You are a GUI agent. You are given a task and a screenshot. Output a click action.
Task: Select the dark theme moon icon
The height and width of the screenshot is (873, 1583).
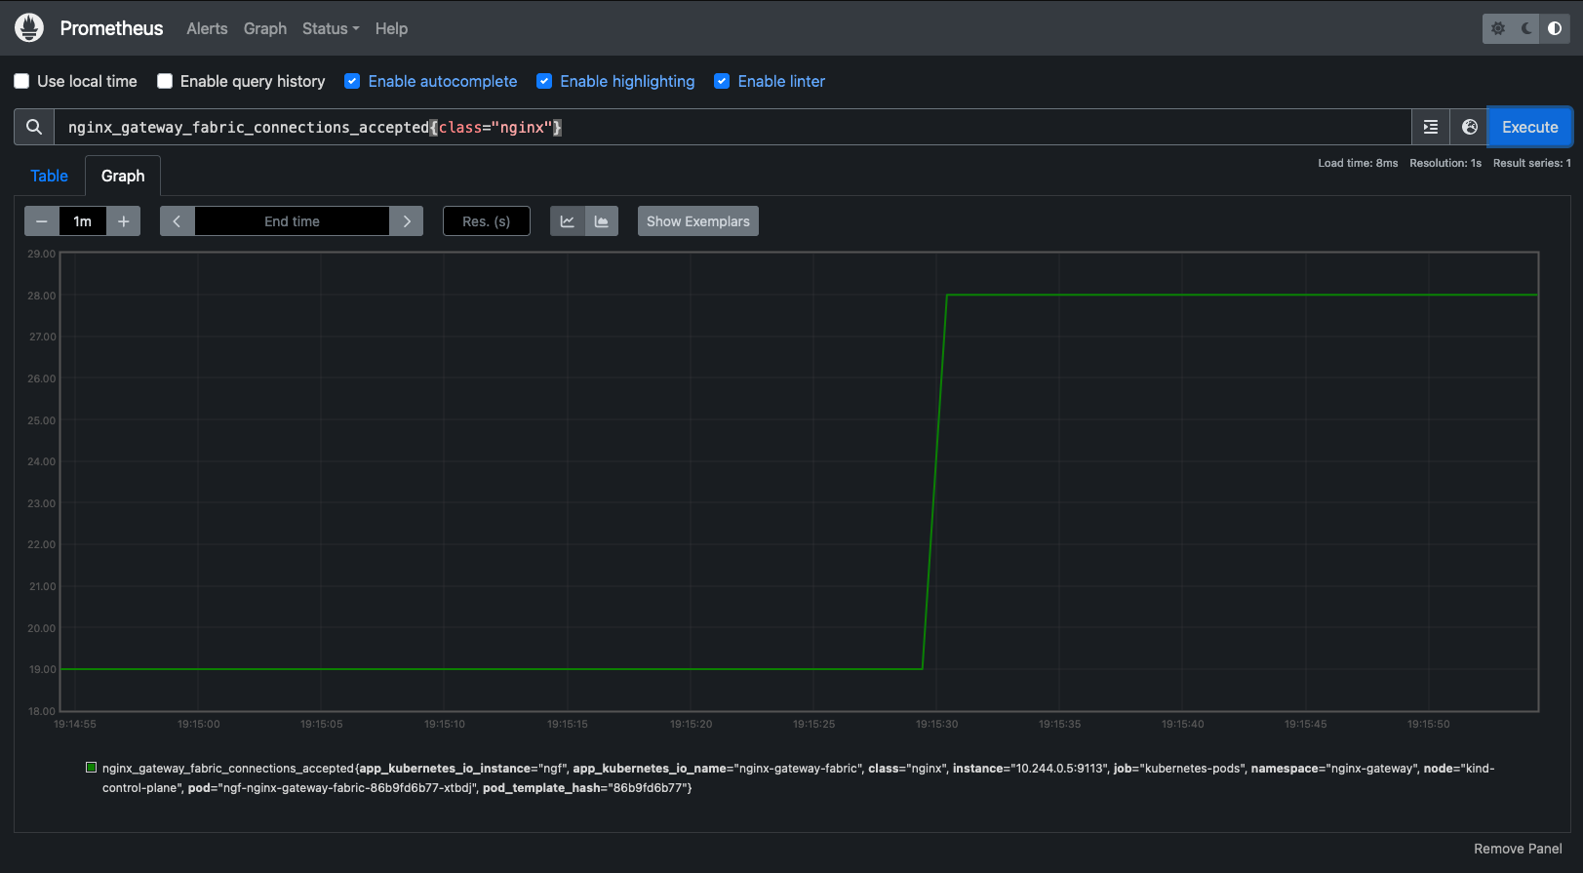(x=1526, y=28)
